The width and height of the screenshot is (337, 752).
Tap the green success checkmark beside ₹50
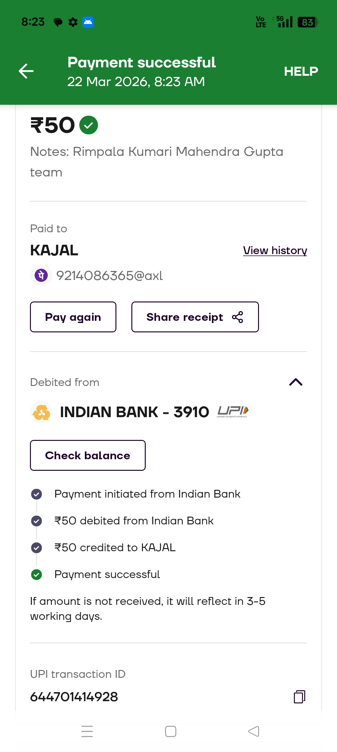(89, 125)
